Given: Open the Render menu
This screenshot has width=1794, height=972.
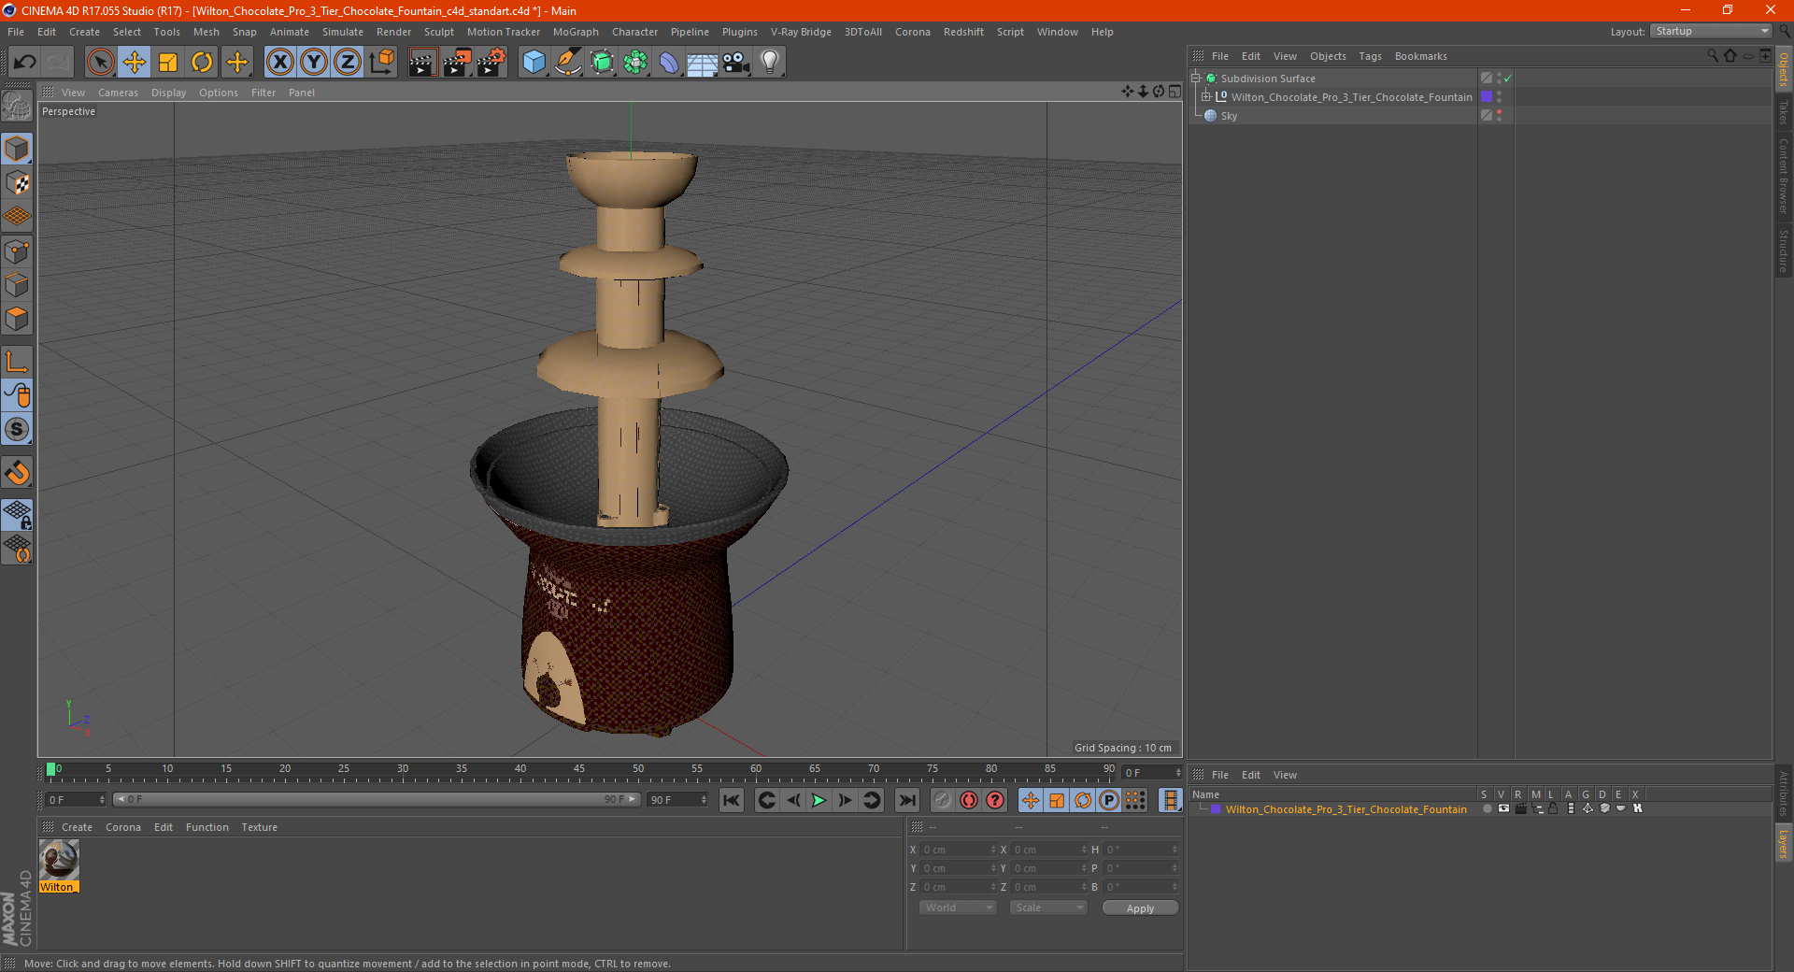Looking at the screenshot, I should (393, 32).
